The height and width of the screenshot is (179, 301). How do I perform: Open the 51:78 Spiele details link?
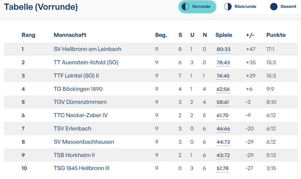tap(223, 168)
